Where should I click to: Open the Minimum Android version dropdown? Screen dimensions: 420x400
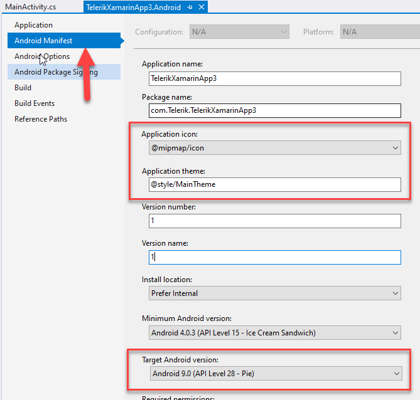click(275, 332)
